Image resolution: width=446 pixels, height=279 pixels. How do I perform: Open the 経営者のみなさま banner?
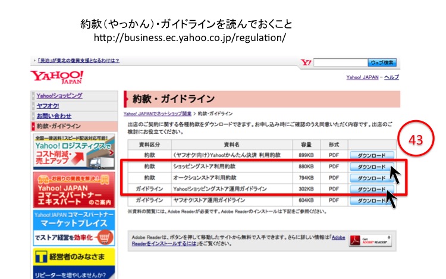(x=74, y=264)
